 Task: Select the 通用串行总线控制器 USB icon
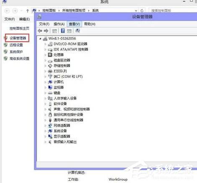tap(50, 120)
